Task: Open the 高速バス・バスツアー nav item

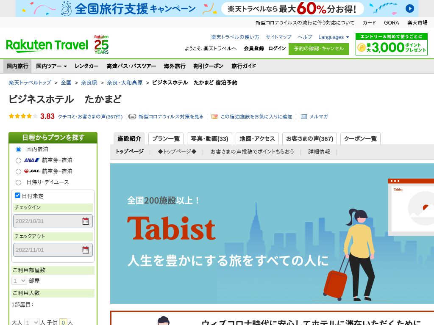Action: pyautogui.click(x=131, y=66)
